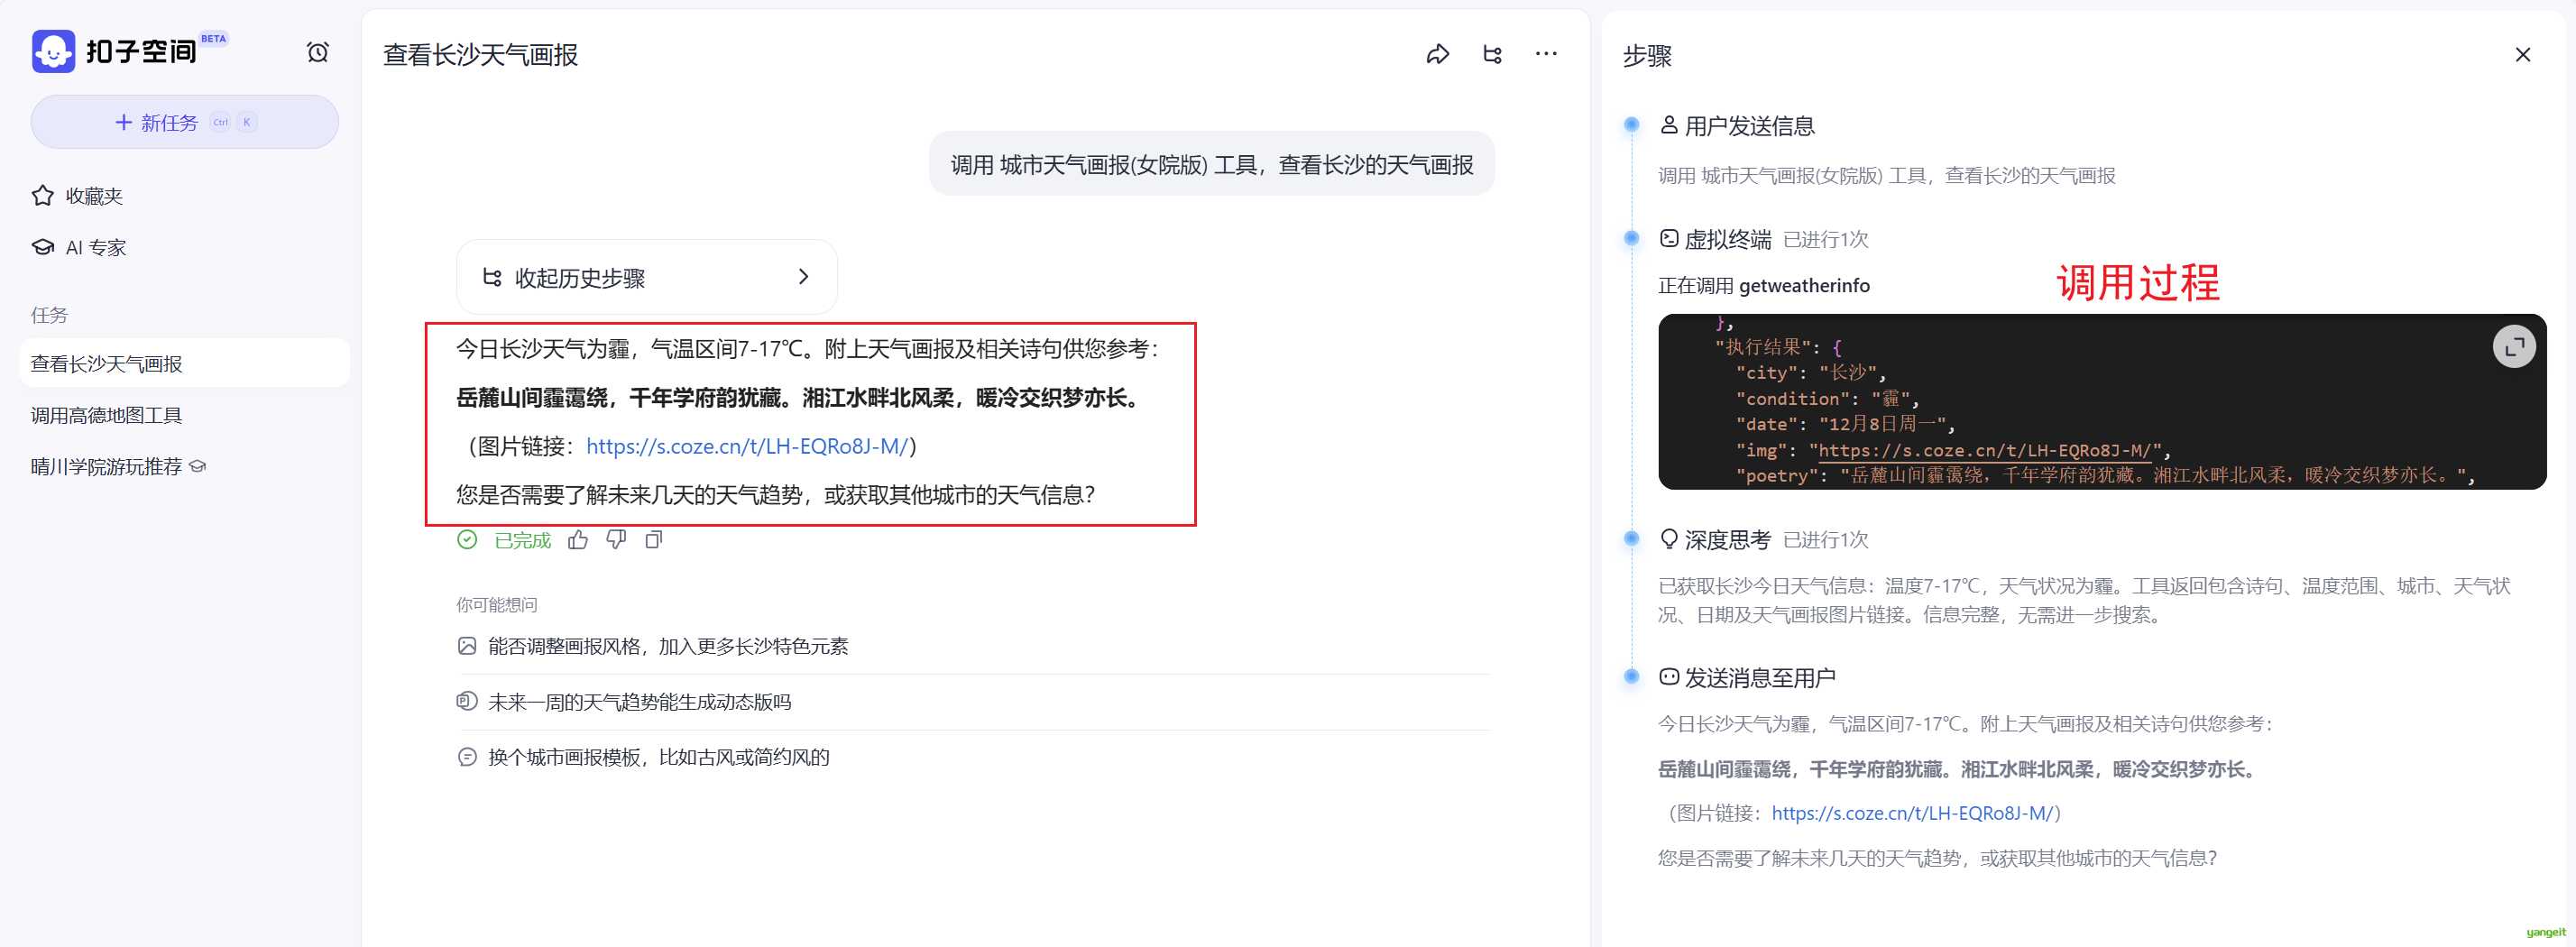Copy the response with copy icon

click(x=654, y=540)
